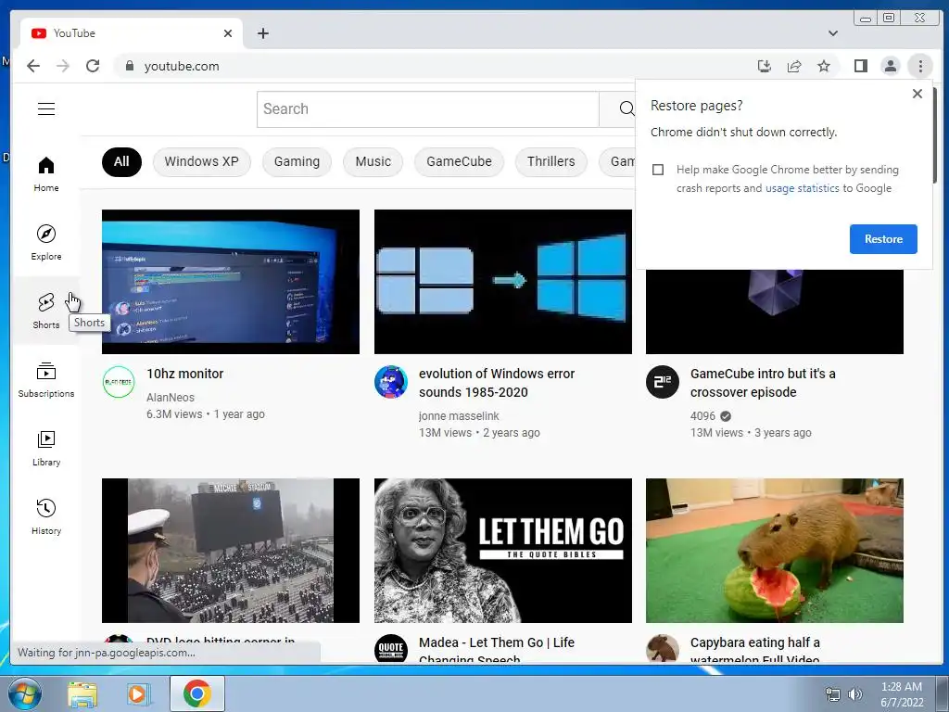Click the Restore button

coord(883,239)
